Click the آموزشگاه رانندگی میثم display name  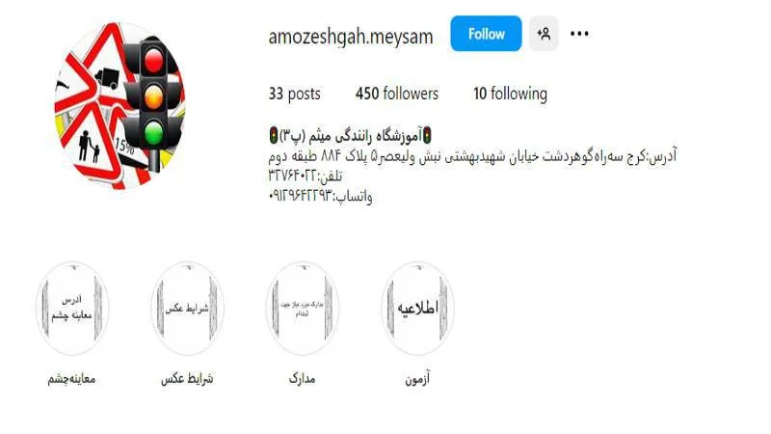point(351,135)
